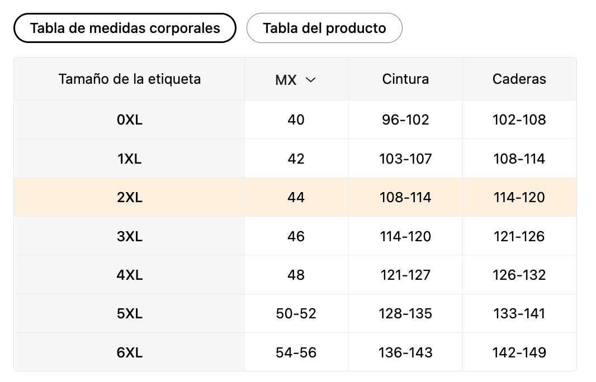
Task: Click hips measurement 108-114 in 1XL row
Action: tap(519, 159)
